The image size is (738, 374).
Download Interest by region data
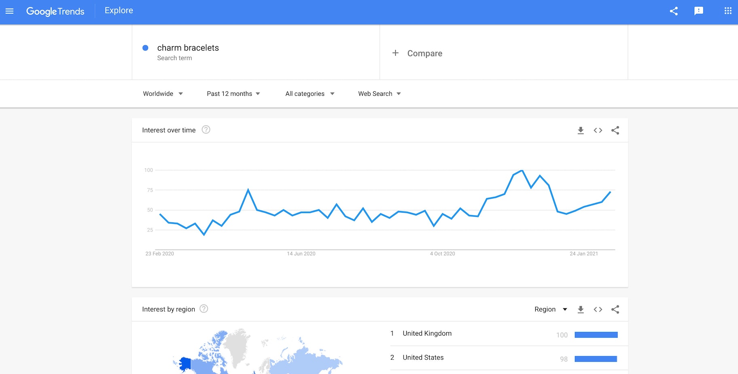point(581,309)
